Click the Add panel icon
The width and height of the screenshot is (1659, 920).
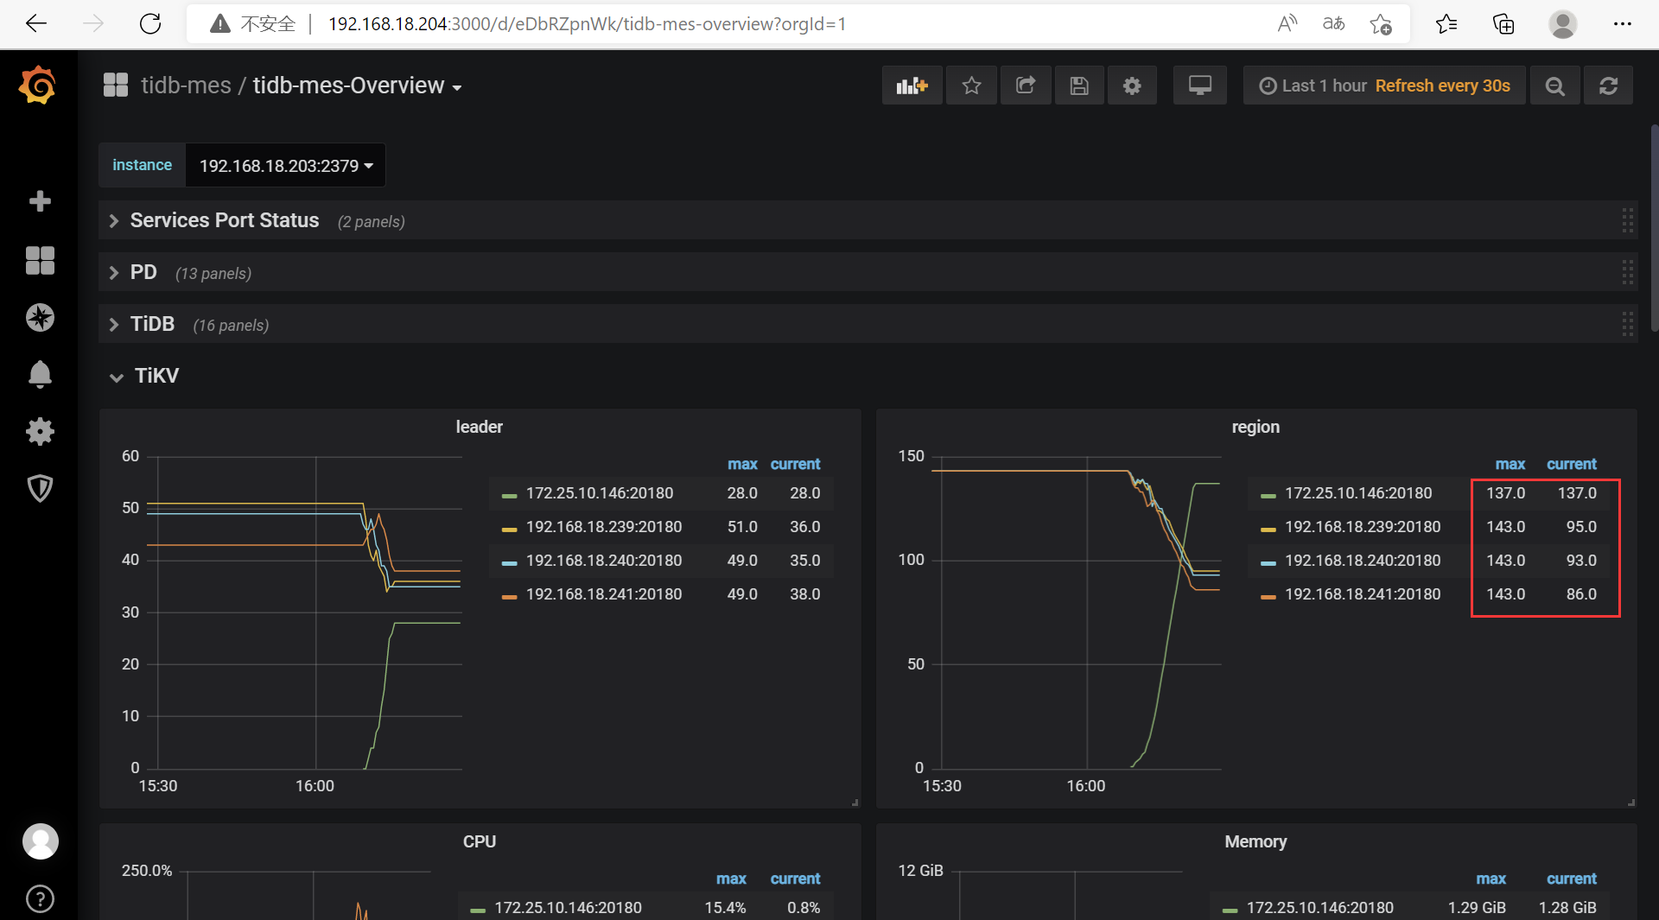(912, 86)
